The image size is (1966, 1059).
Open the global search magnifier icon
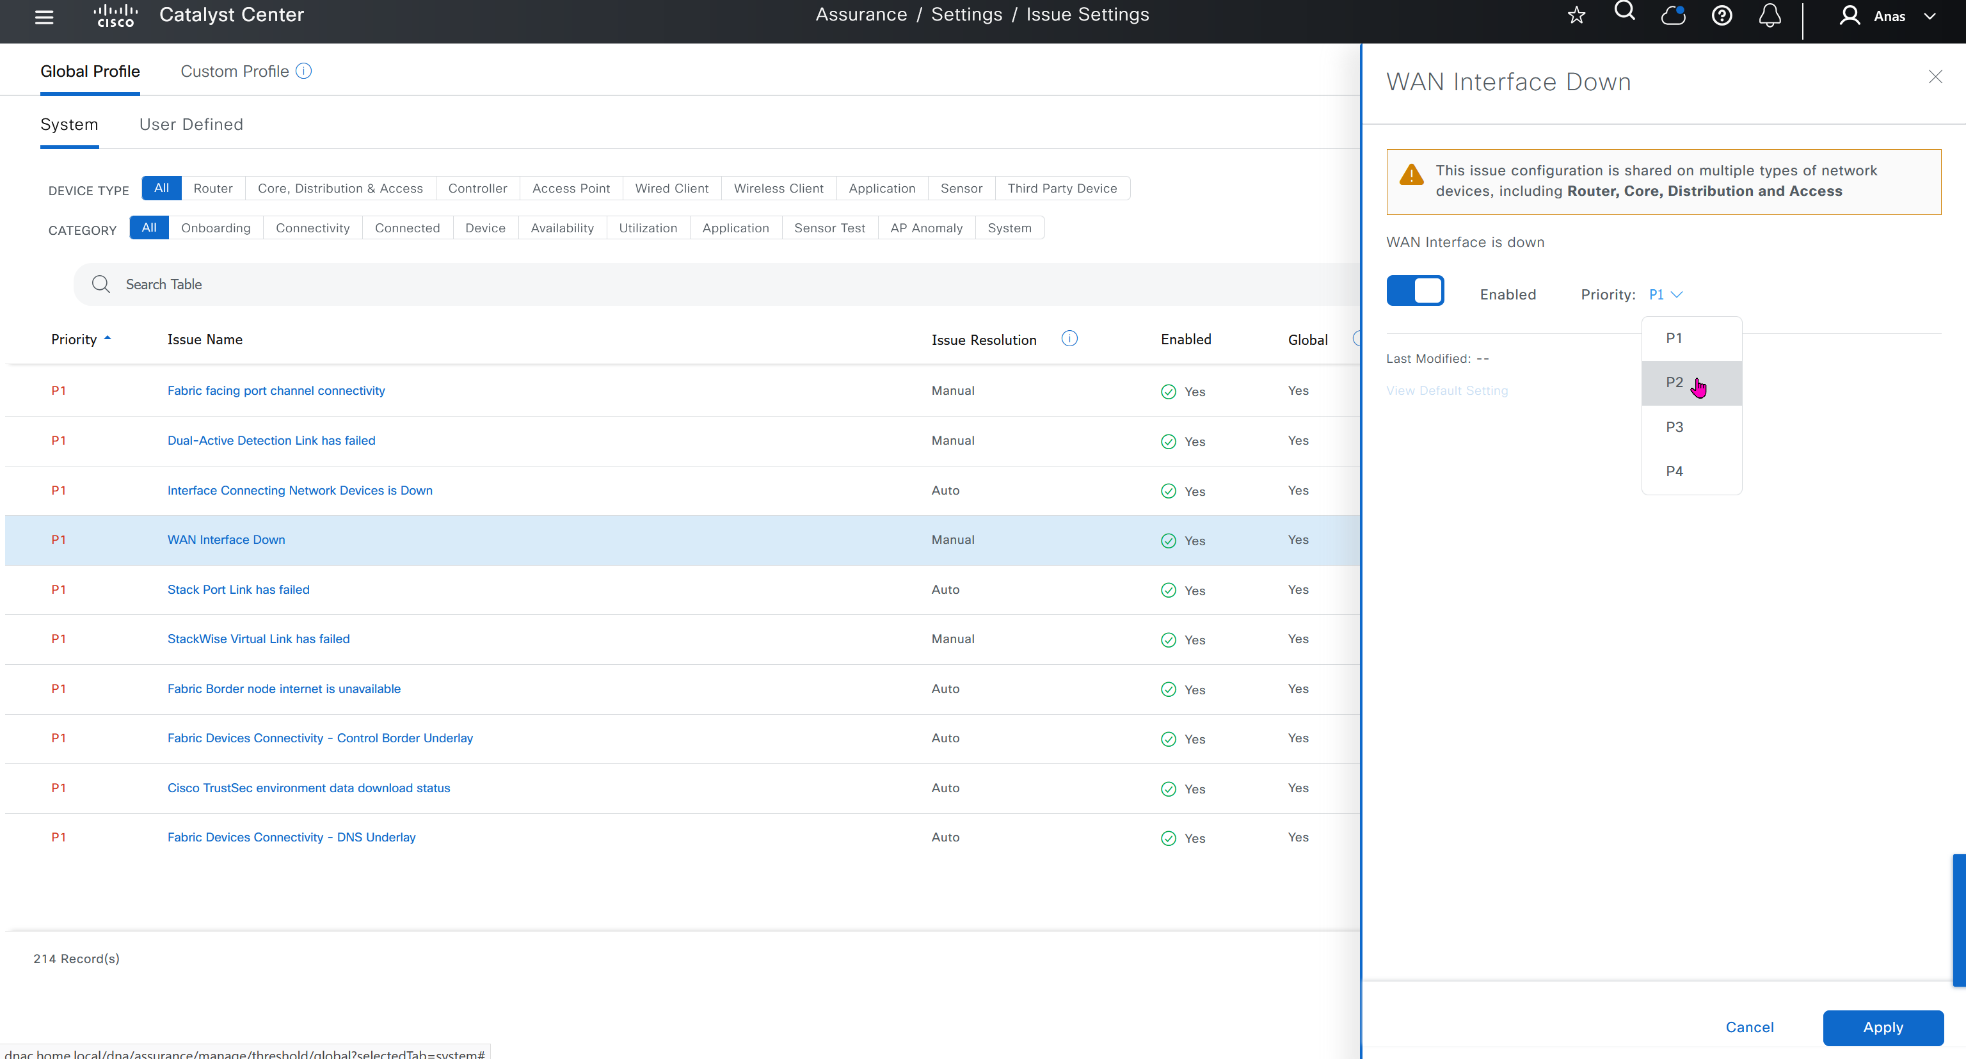[1624, 12]
